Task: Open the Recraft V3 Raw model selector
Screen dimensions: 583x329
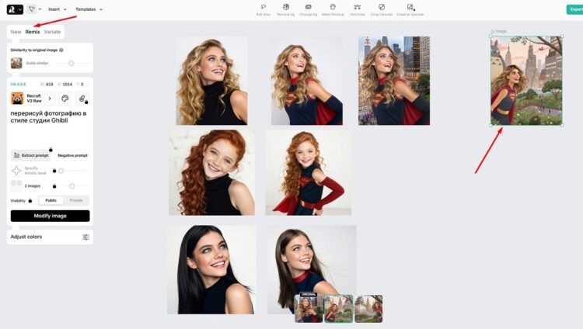Action: tap(33, 99)
